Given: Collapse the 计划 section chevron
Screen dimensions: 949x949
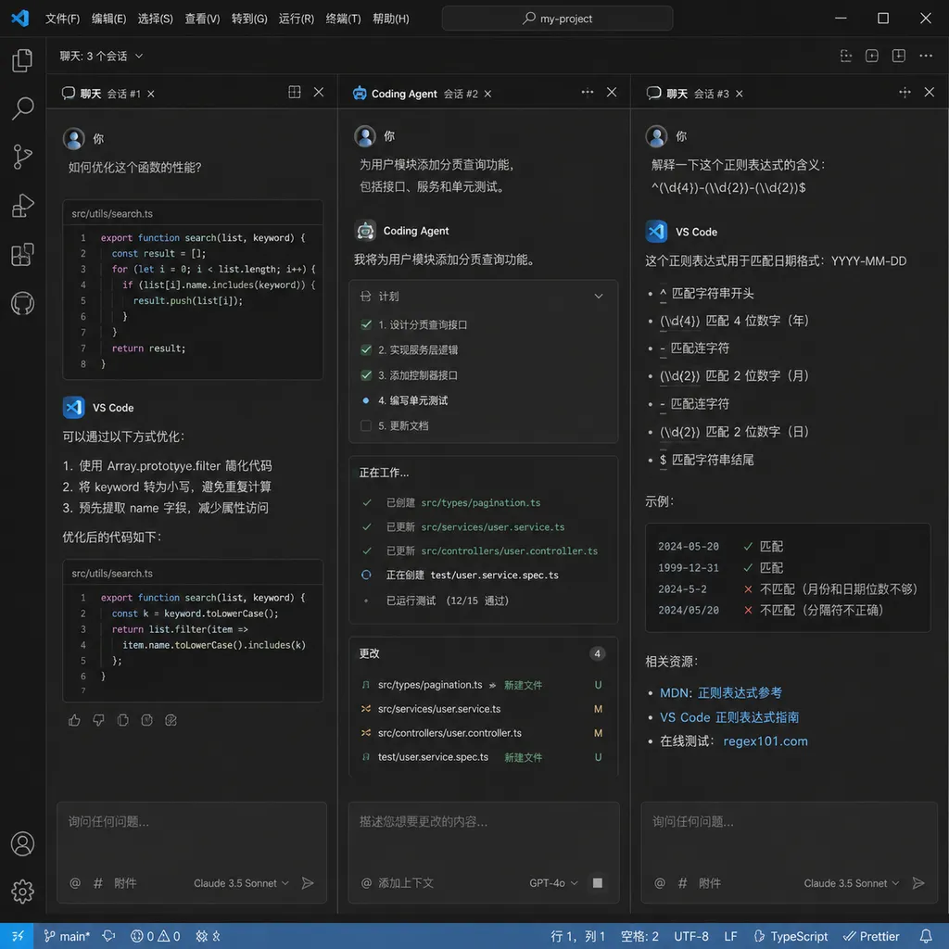Looking at the screenshot, I should click(598, 296).
